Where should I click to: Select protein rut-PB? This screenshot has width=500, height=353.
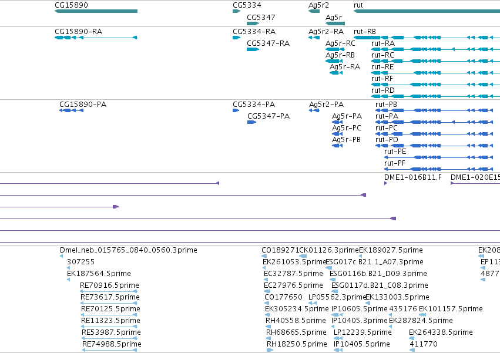coord(386,105)
